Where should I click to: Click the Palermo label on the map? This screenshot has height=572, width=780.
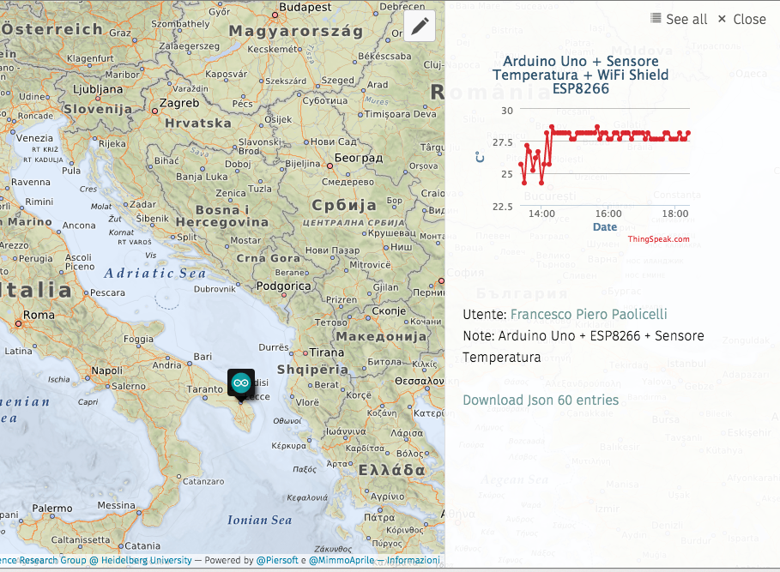point(52,509)
